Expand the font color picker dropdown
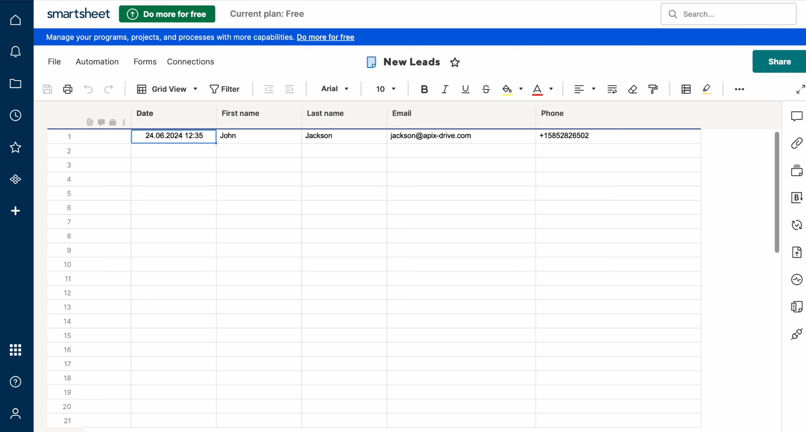806x432 pixels. [x=551, y=89]
